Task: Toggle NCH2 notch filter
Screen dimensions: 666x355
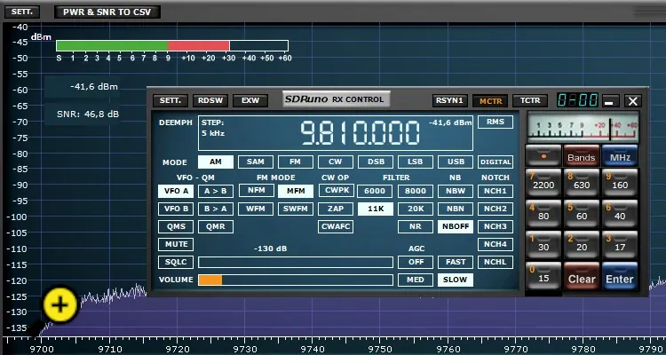Action: point(496,209)
